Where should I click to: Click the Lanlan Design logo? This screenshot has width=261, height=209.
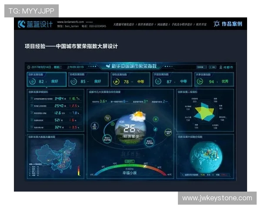(x=35, y=24)
